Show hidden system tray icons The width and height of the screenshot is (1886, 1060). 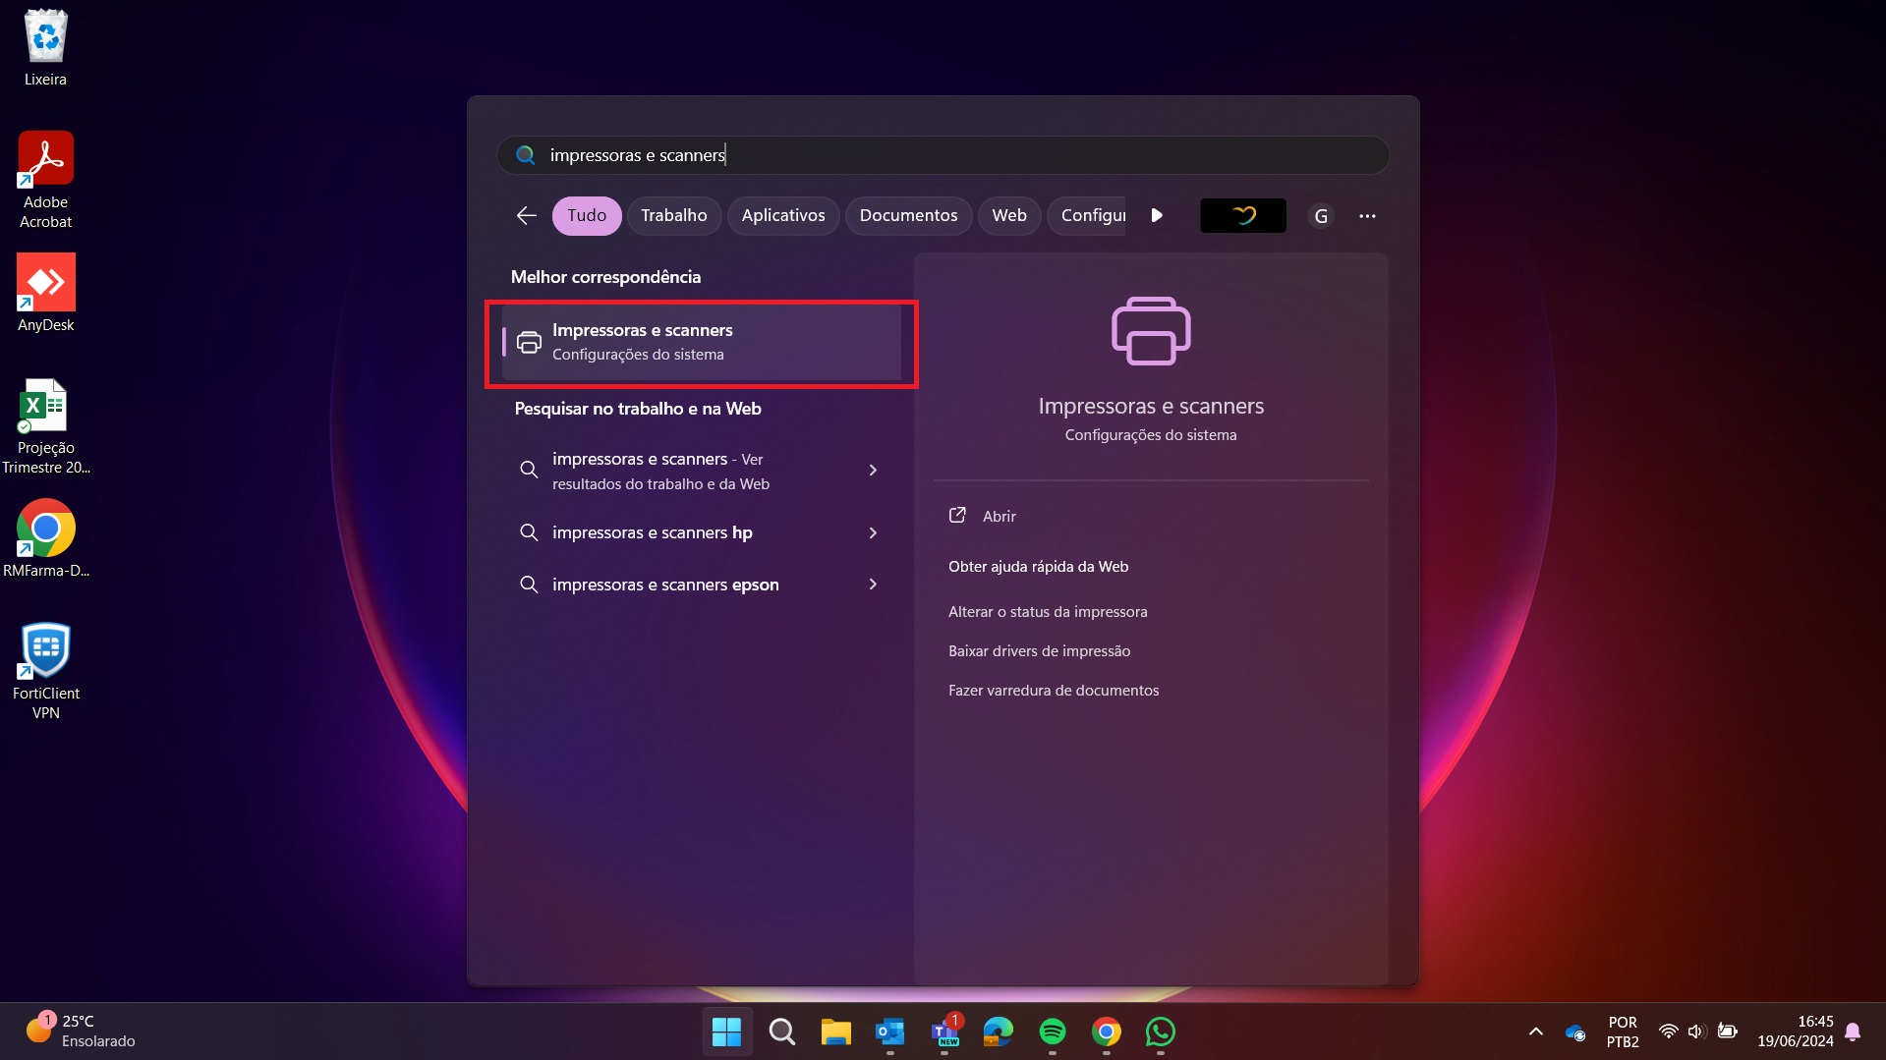click(x=1535, y=1032)
